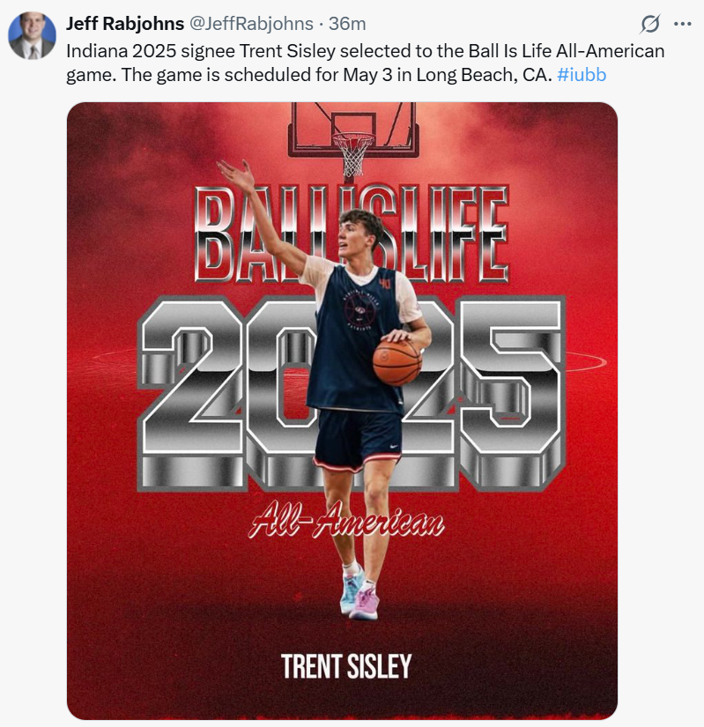Click the player's navy jersey

(355, 340)
